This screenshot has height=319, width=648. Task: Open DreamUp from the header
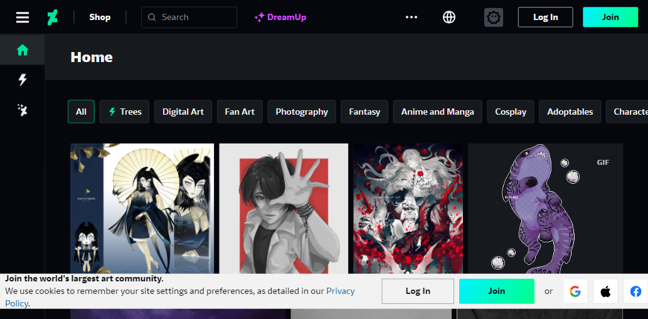pyautogui.click(x=280, y=18)
